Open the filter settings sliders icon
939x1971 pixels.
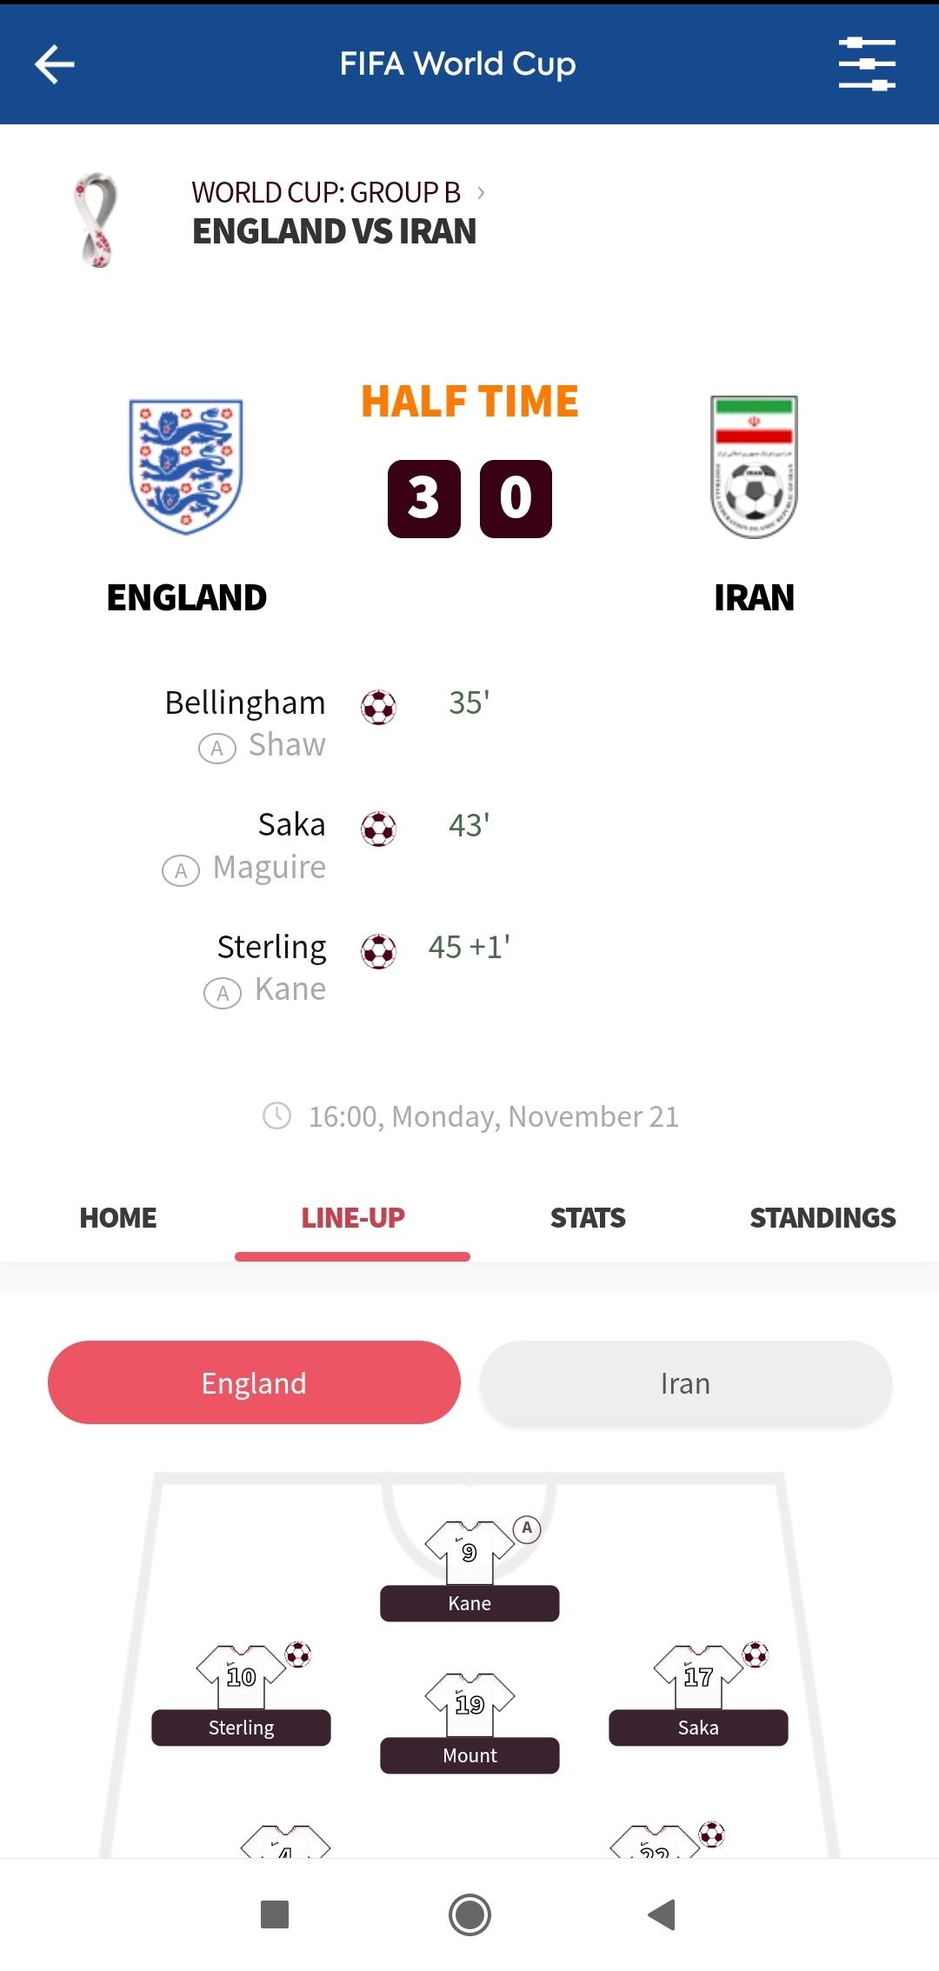pyautogui.click(x=867, y=64)
